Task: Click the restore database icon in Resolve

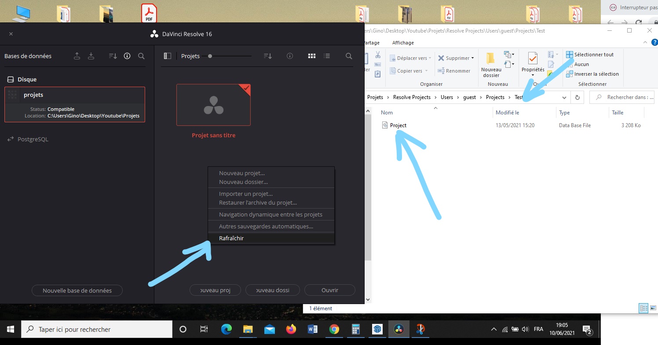Action: (x=91, y=56)
